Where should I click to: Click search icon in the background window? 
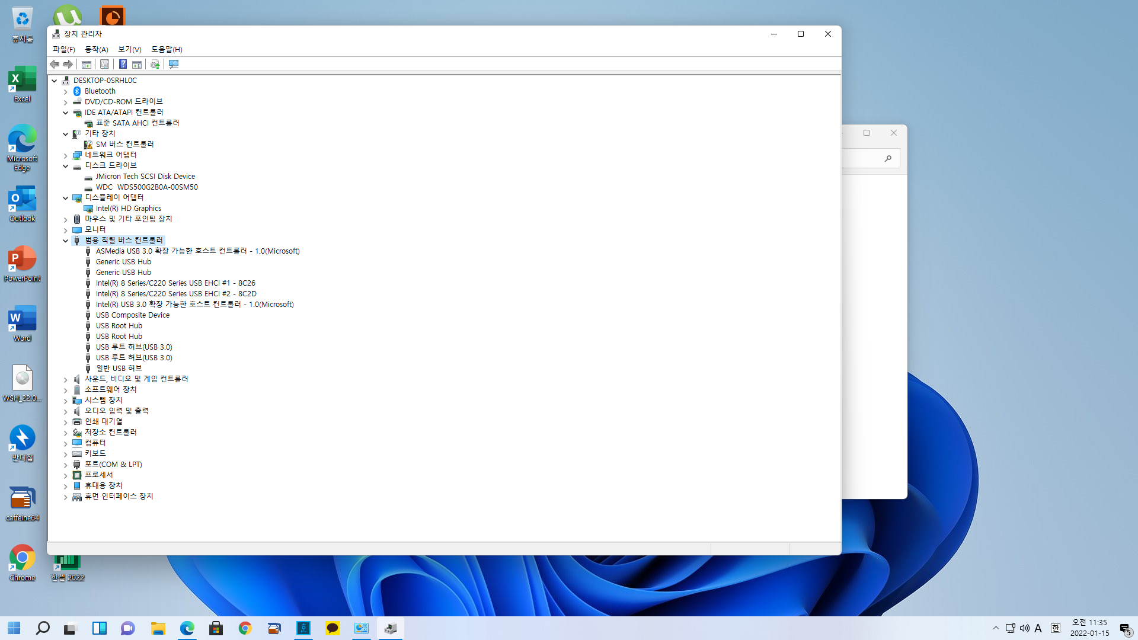coord(888,158)
